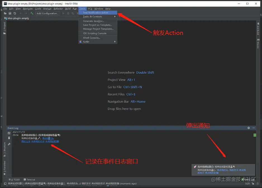
Task: Click 我的左手 link in notification balloon
Action: click(x=234, y=170)
